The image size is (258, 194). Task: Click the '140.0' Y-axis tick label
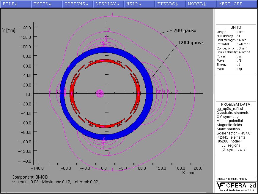pyautogui.click(x=26, y=28)
